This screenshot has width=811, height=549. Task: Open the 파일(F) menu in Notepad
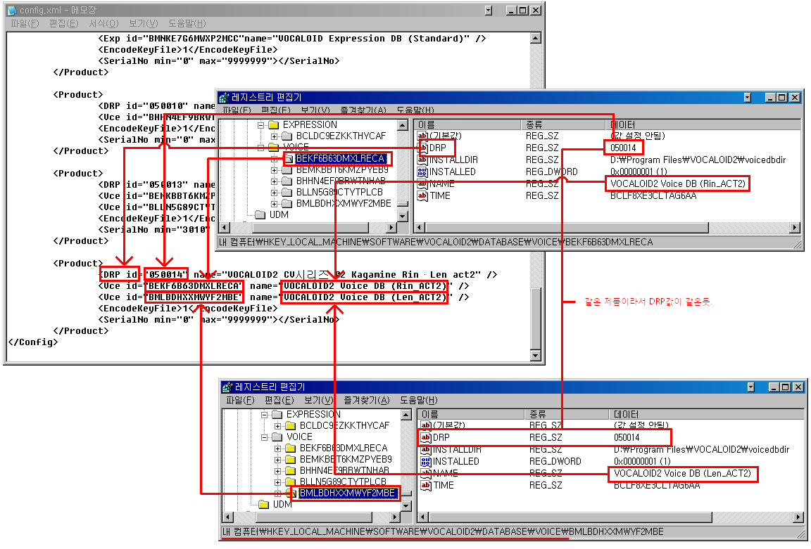25,23
